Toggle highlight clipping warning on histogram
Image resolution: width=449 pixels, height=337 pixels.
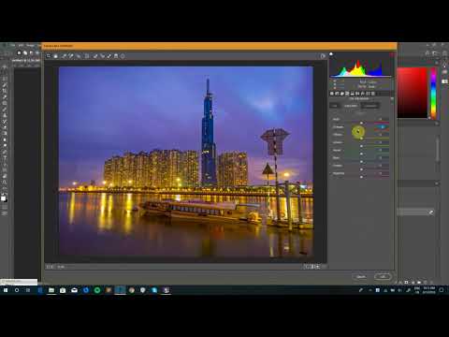[392, 54]
